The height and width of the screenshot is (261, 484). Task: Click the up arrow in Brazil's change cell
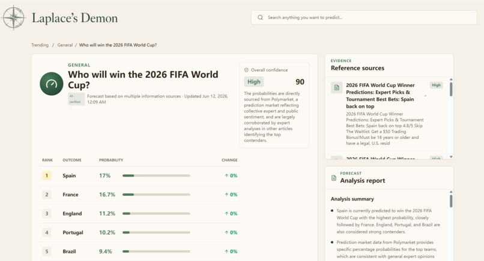pyautogui.click(x=226, y=251)
